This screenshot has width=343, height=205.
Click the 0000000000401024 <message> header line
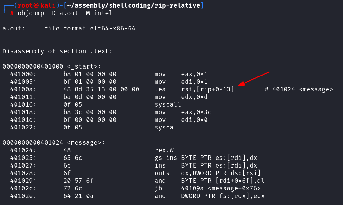(54, 143)
